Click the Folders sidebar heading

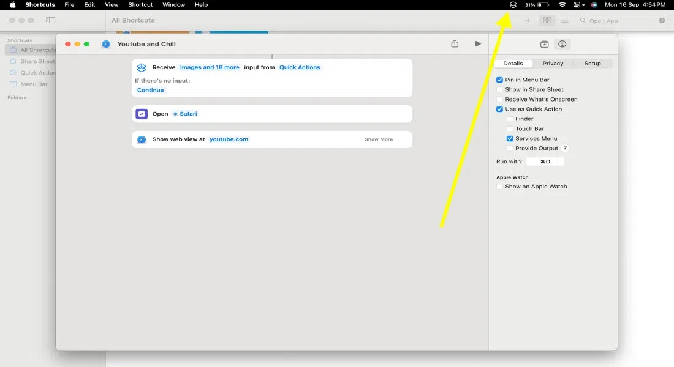[x=17, y=98]
